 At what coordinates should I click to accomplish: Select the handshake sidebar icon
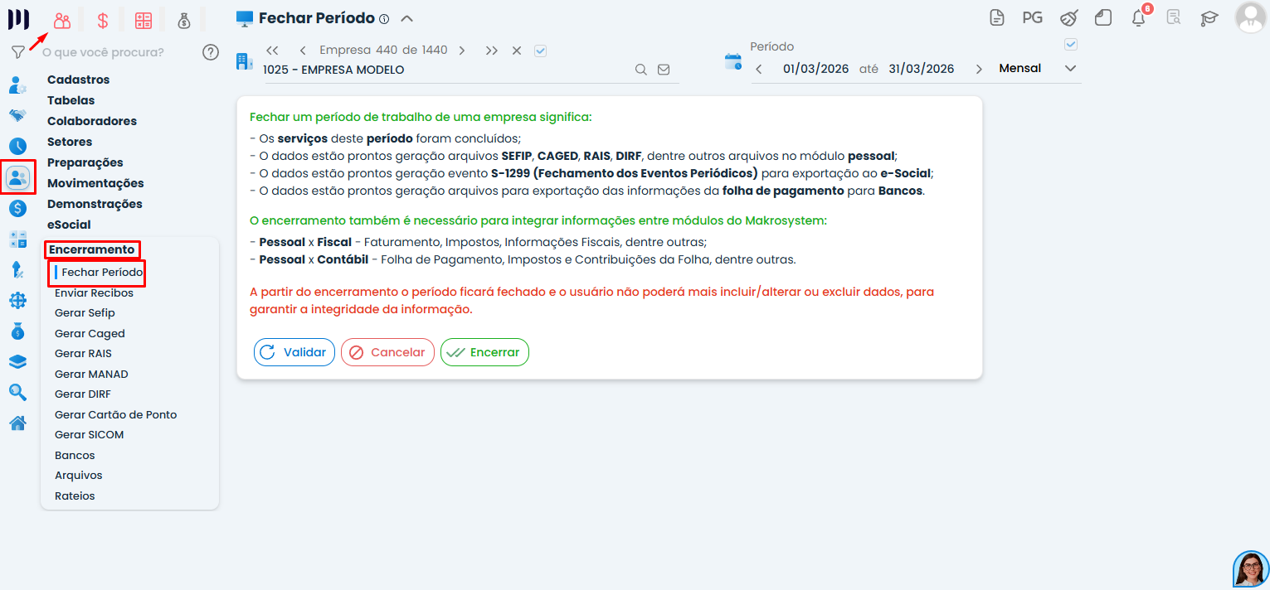[x=17, y=115]
